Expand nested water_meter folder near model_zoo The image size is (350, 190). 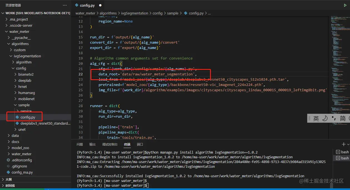click(x=9, y=154)
